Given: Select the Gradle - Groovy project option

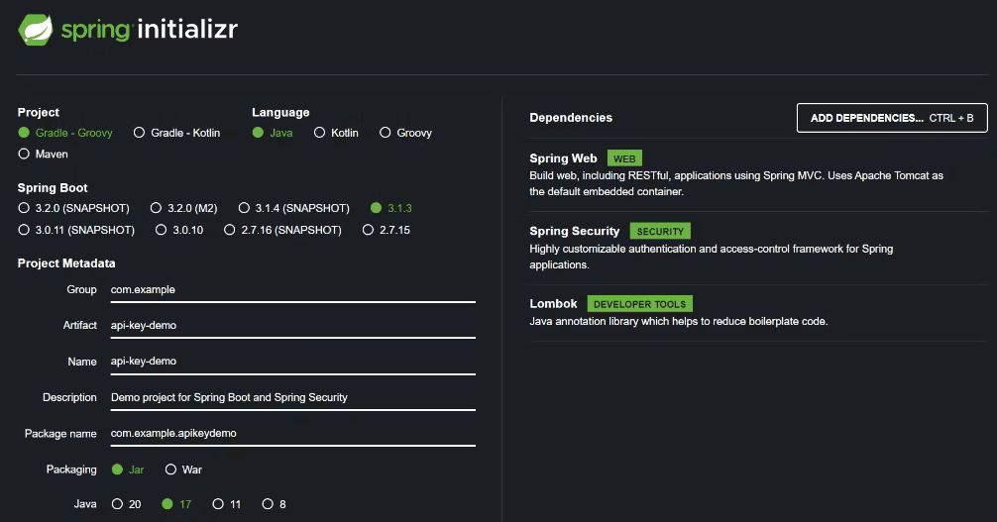Looking at the screenshot, I should (65, 133).
